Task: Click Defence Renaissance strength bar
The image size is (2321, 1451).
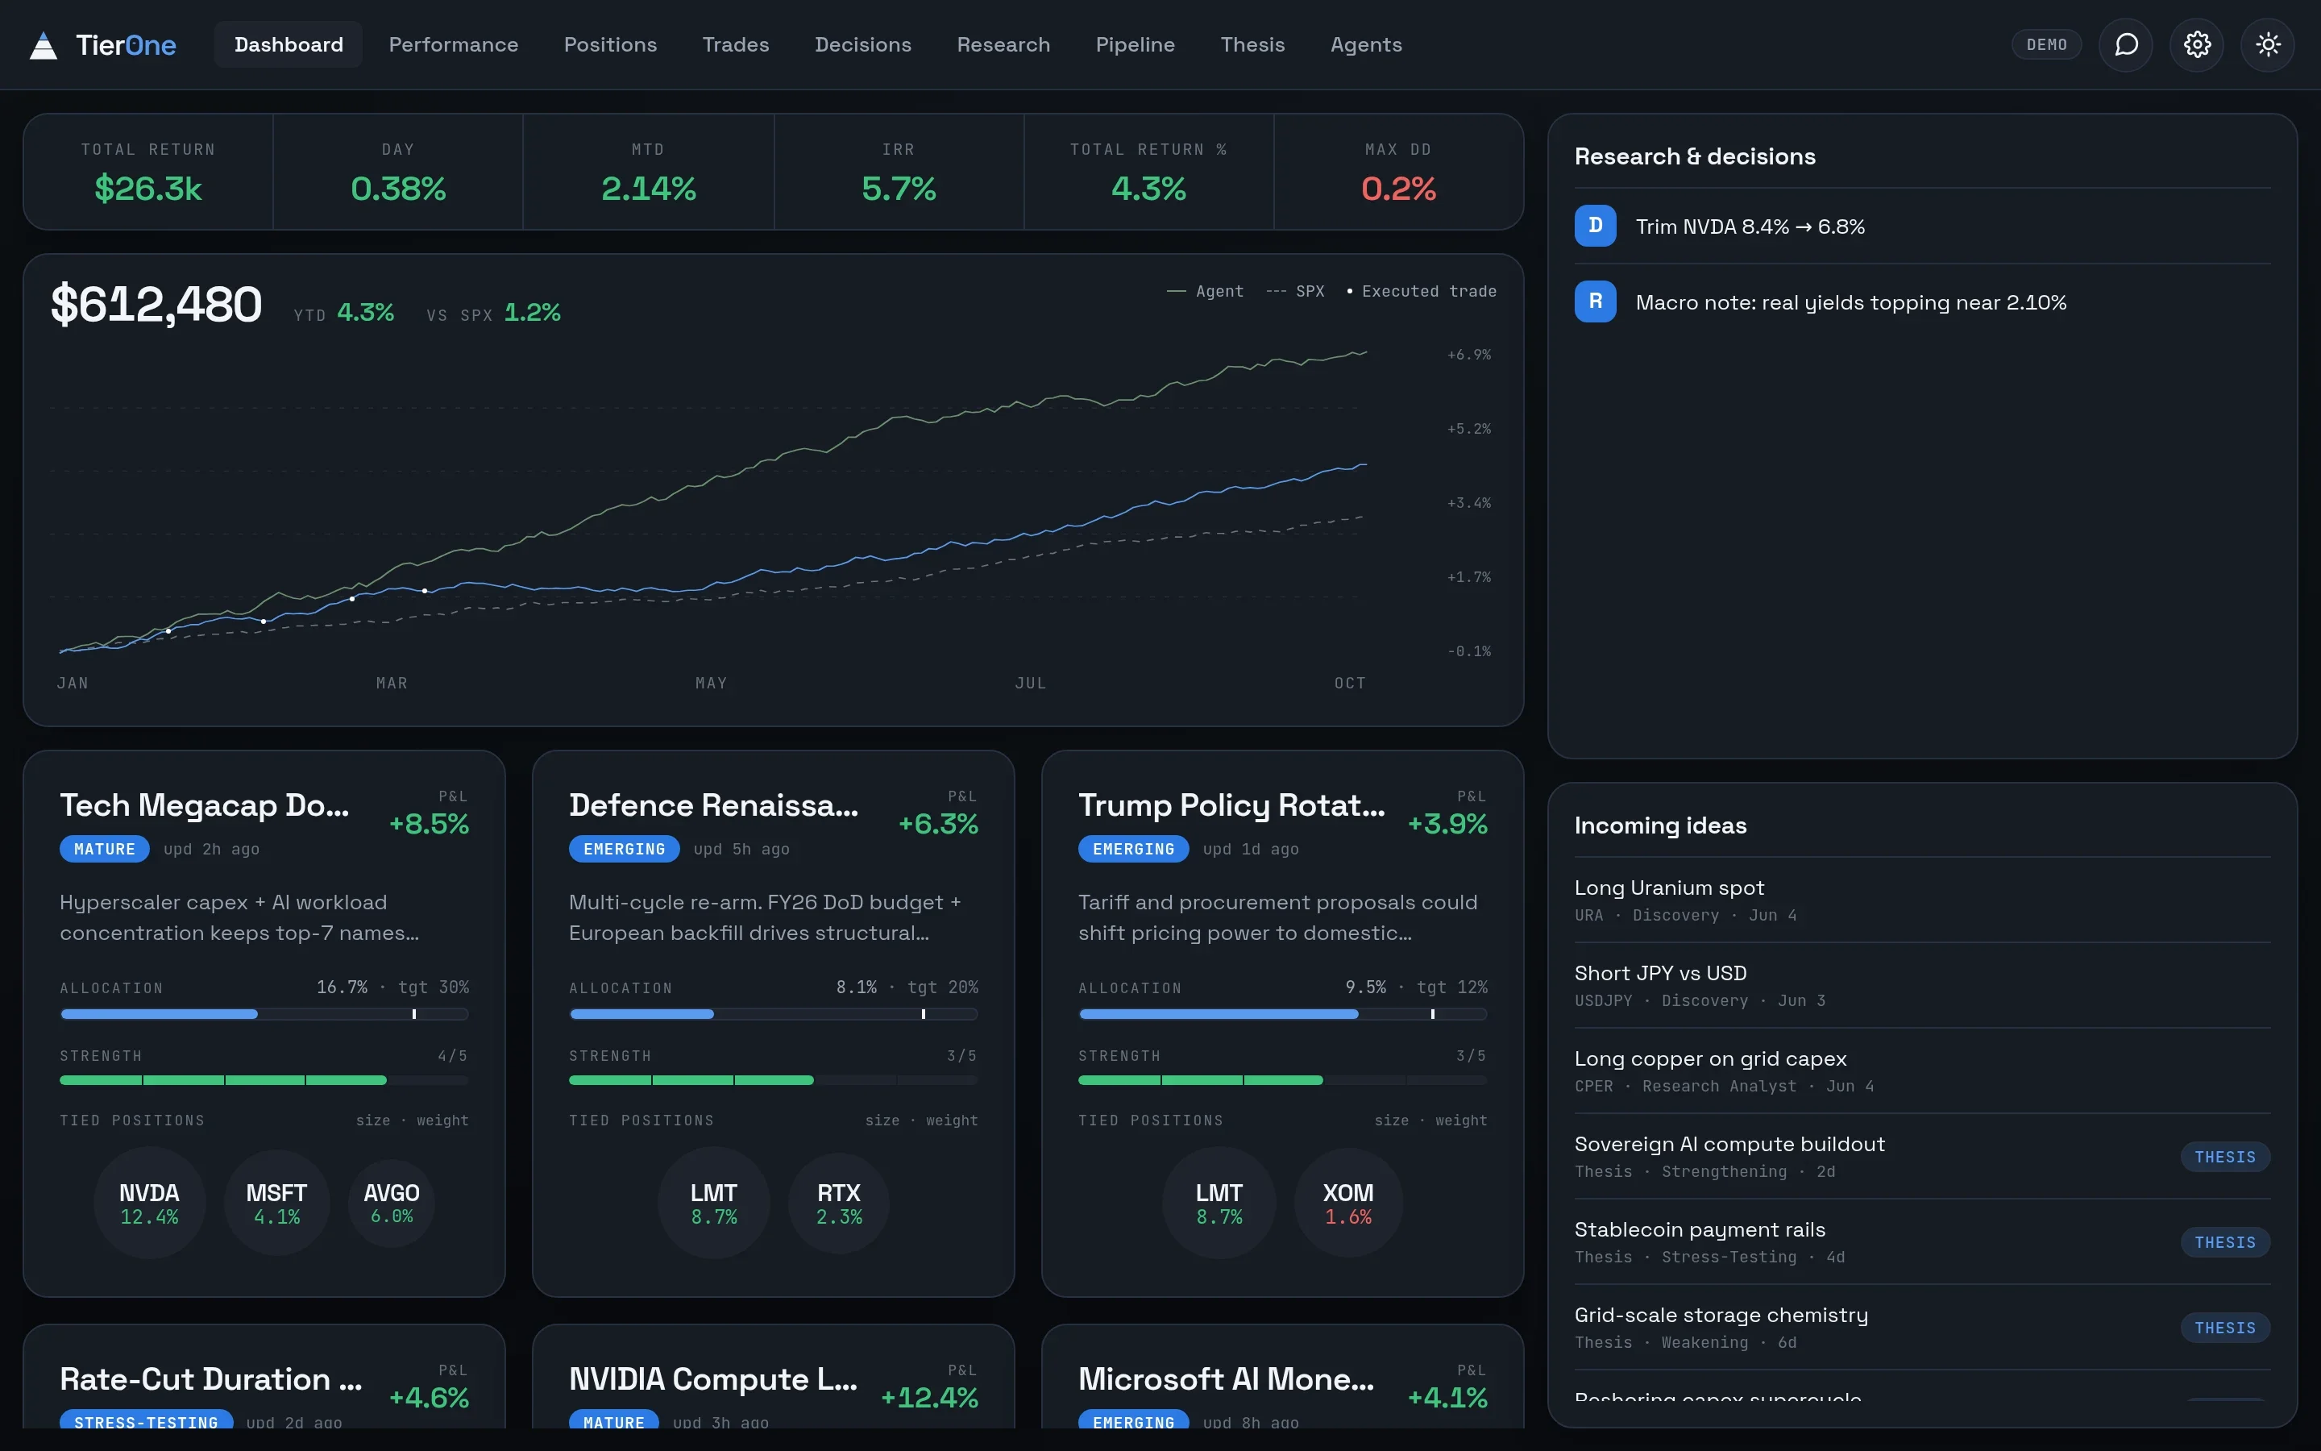Action: click(x=773, y=1080)
